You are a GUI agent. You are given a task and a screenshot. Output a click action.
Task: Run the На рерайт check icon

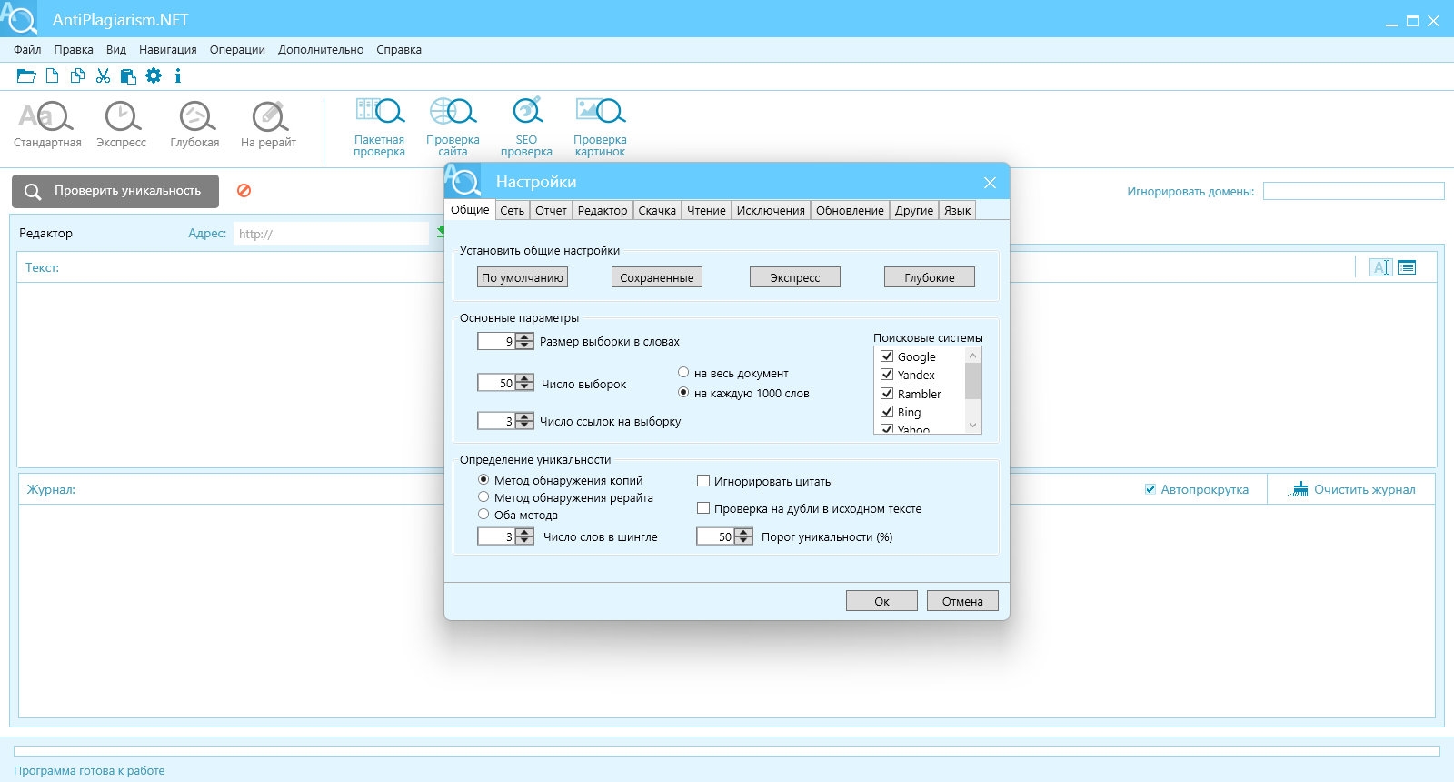click(270, 117)
